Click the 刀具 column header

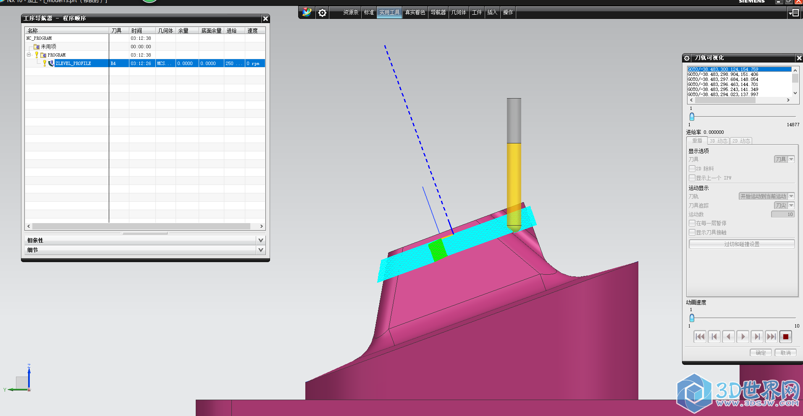pyautogui.click(x=119, y=31)
